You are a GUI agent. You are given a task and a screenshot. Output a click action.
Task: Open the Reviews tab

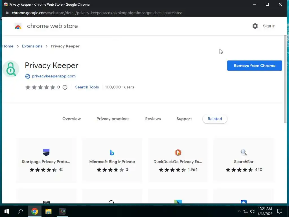click(153, 119)
